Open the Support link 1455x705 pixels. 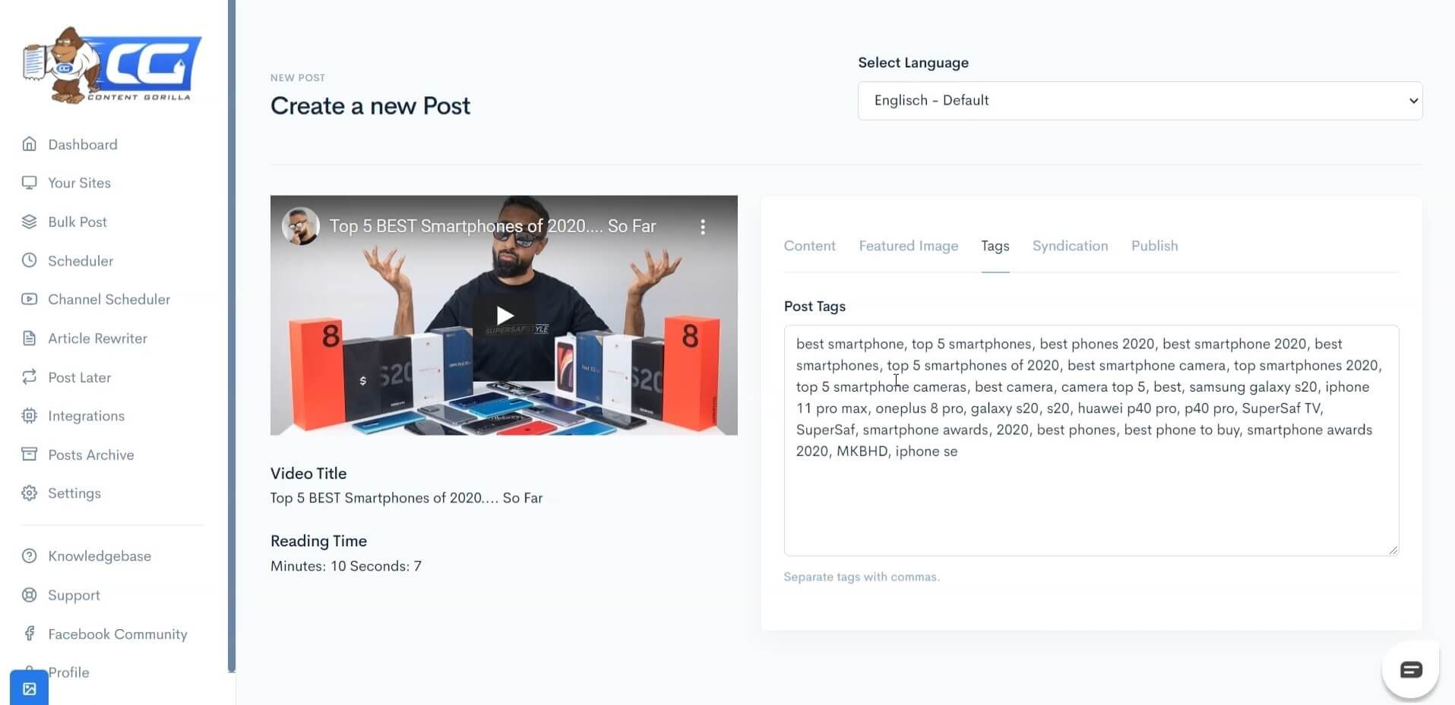74,595
